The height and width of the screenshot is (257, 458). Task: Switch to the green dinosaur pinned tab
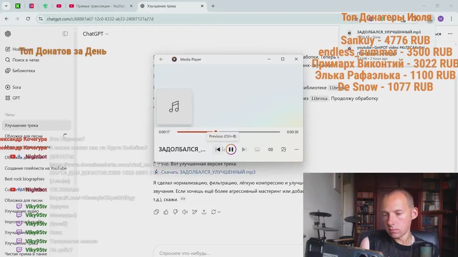pyautogui.click(x=45, y=6)
